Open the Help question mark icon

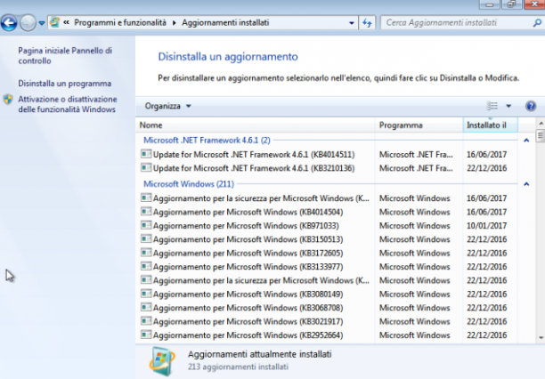[531, 106]
